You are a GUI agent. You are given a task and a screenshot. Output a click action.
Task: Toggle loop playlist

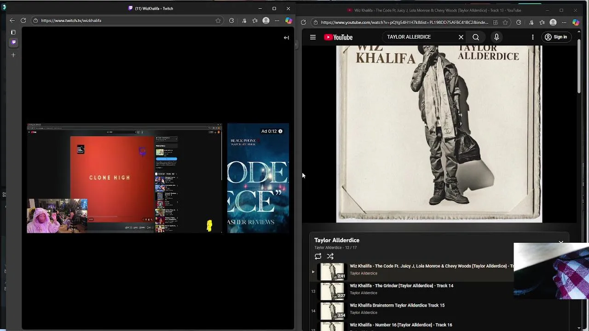pos(318,256)
